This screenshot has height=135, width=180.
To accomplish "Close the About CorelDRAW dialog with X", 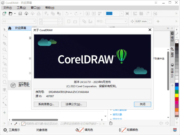I will (150, 30).
